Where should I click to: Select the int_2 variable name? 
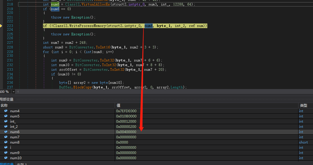pyautogui.click(x=14, y=126)
